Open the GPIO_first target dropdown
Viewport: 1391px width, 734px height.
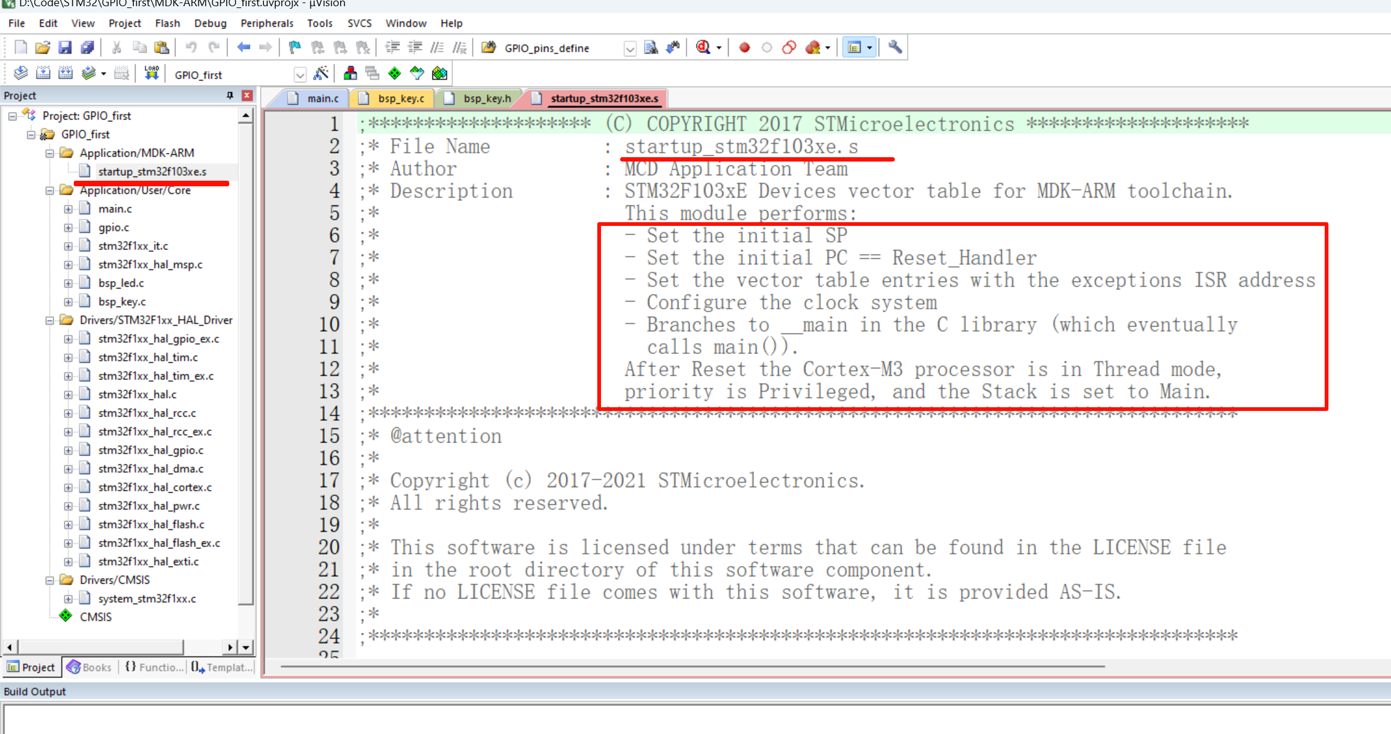coord(300,75)
